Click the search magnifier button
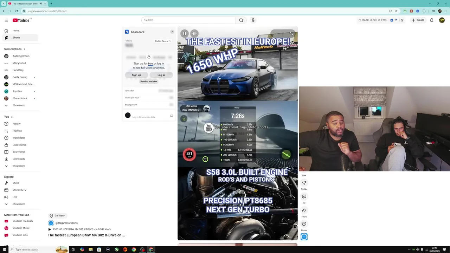 (241, 20)
